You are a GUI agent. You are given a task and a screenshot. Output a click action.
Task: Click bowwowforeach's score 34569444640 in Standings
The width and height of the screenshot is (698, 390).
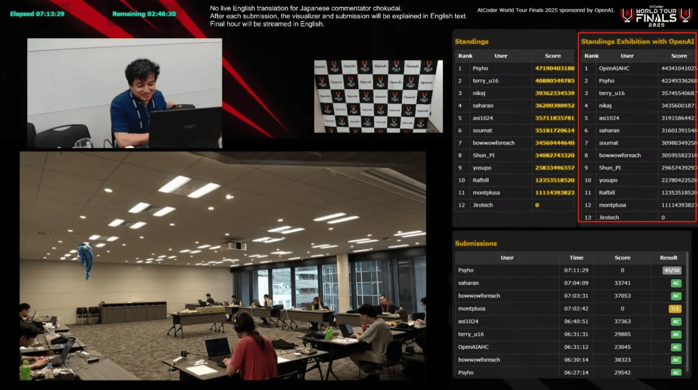555,143
